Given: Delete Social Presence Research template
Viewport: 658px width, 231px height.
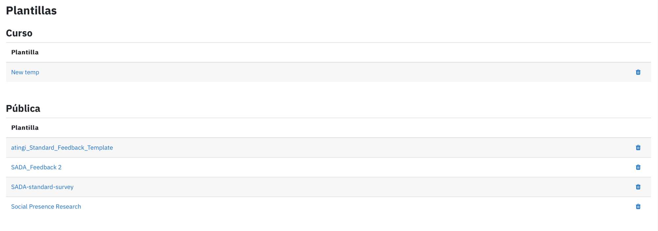Looking at the screenshot, I should coord(638,206).
